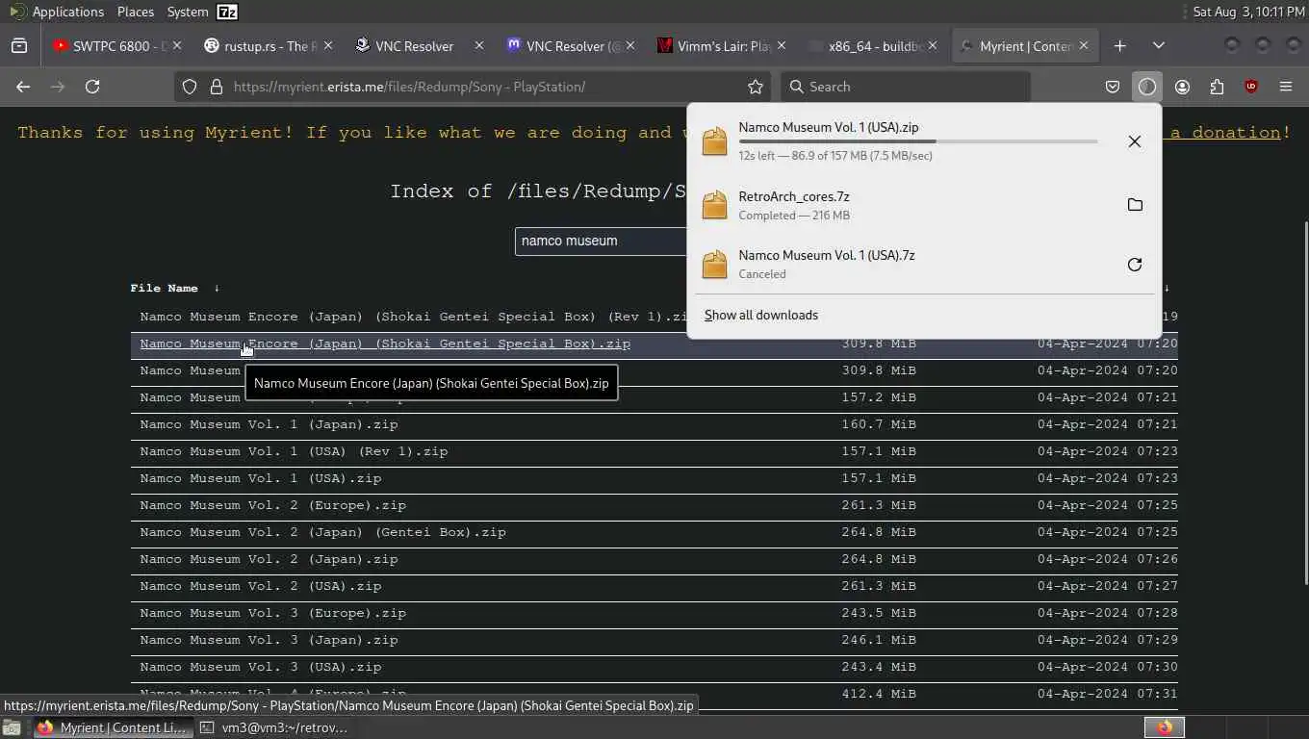Image resolution: width=1309 pixels, height=739 pixels.
Task: Reload the current page
Action: click(x=92, y=87)
